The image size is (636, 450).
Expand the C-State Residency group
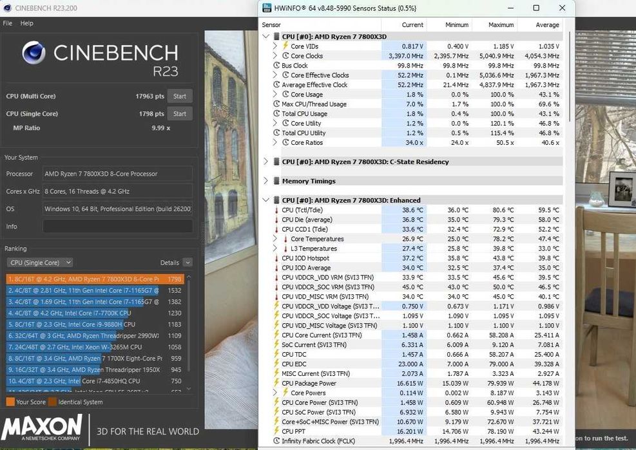[265, 162]
